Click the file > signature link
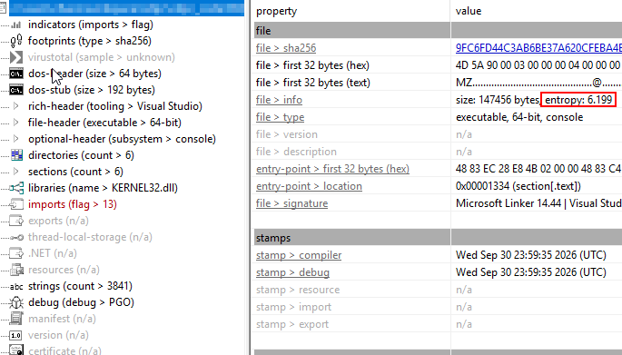The height and width of the screenshot is (355, 622). pos(292,203)
